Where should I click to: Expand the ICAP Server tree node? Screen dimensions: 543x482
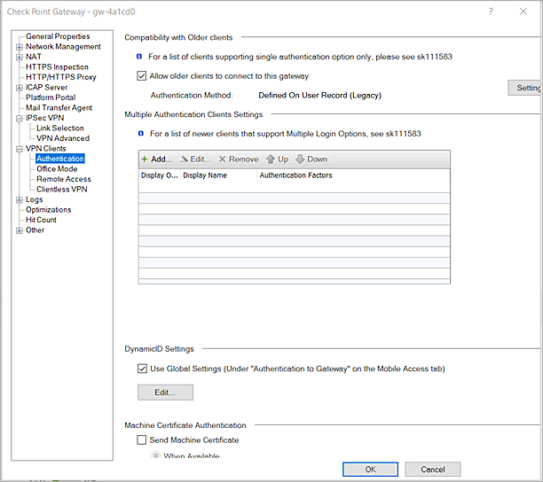coord(20,88)
